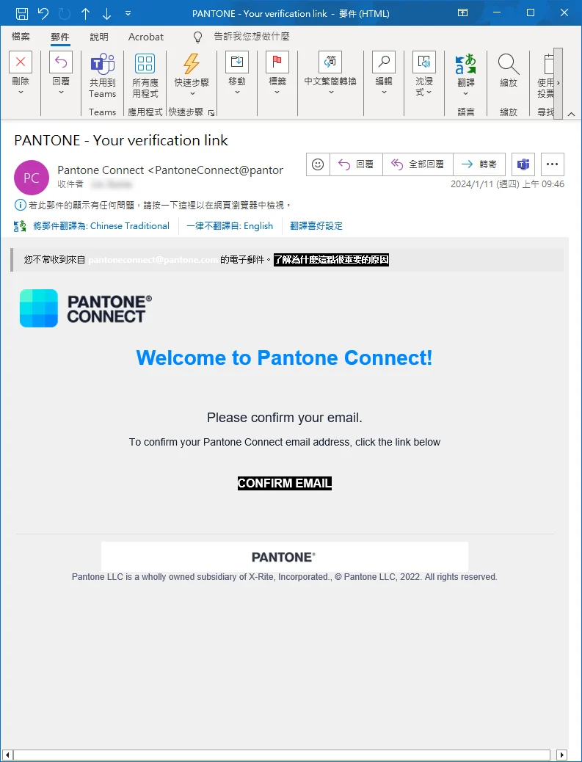Click horizontal scrollbar left arrow
Viewport: 582px width, 762px height.
click(x=7, y=755)
